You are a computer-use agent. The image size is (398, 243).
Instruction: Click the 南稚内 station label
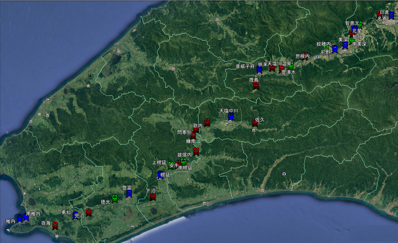point(33,214)
